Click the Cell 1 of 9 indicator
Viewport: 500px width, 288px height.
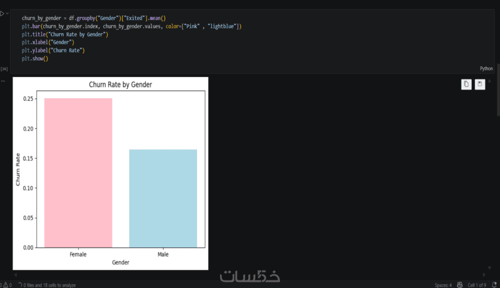click(476, 285)
